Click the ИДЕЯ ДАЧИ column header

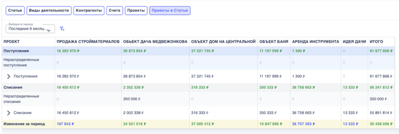coord(354,42)
